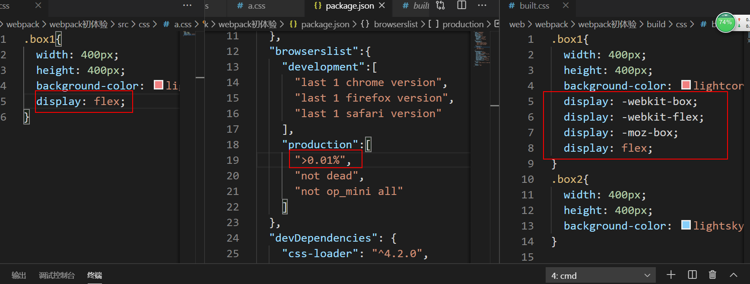The width and height of the screenshot is (750, 284).
Task: Maximize the panel with the up chevron
Action: pyautogui.click(x=734, y=275)
